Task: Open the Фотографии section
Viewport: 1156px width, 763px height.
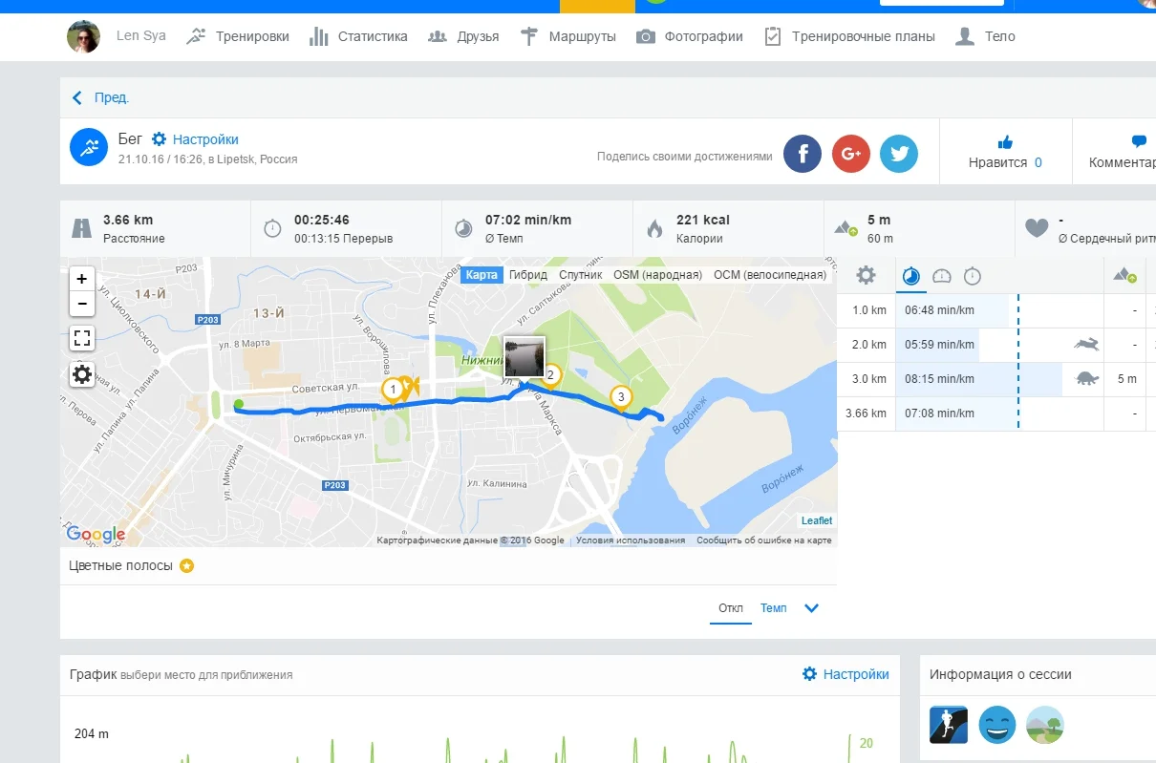Action: pyautogui.click(x=690, y=36)
